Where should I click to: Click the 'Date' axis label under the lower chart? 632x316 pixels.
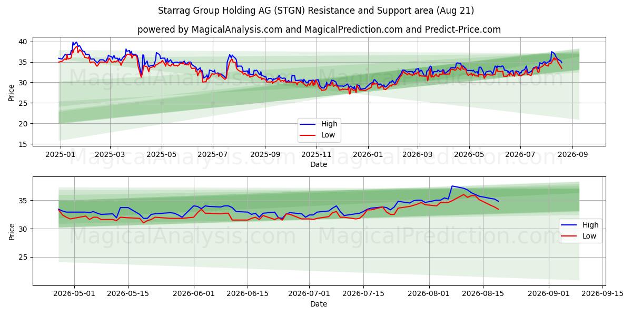coord(319,304)
